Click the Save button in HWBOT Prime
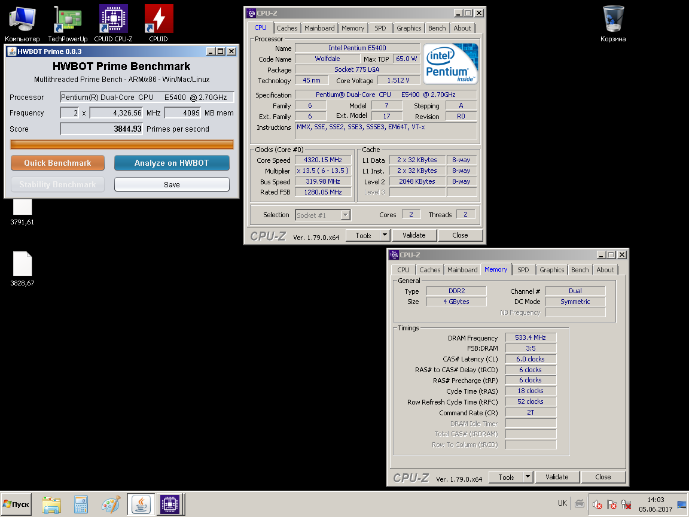The width and height of the screenshot is (689, 517). point(172,185)
